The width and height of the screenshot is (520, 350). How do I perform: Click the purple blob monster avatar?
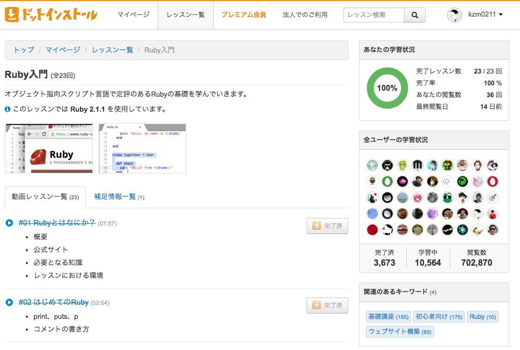[x=402, y=181]
